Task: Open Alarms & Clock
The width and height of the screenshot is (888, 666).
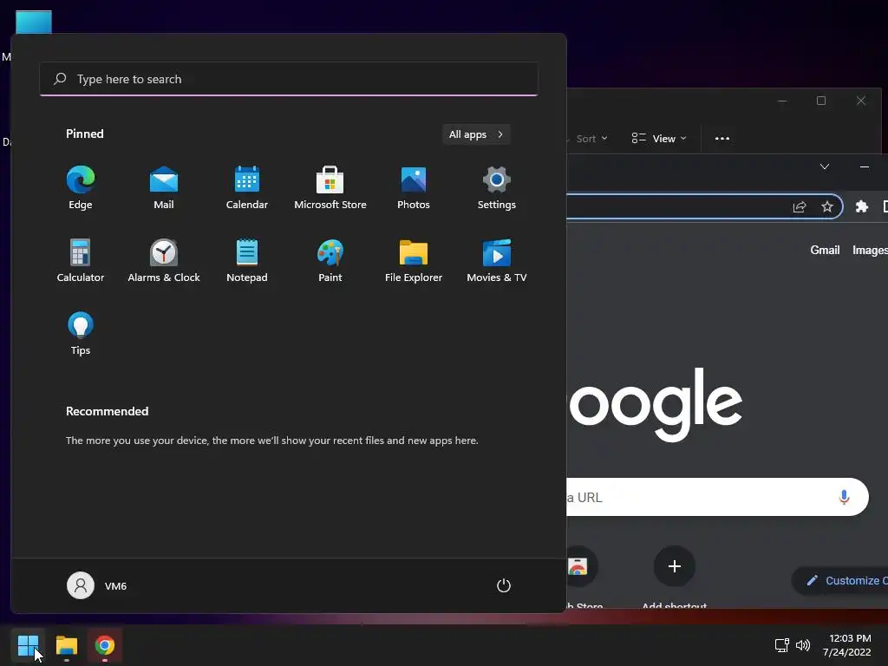Action: click(164, 260)
